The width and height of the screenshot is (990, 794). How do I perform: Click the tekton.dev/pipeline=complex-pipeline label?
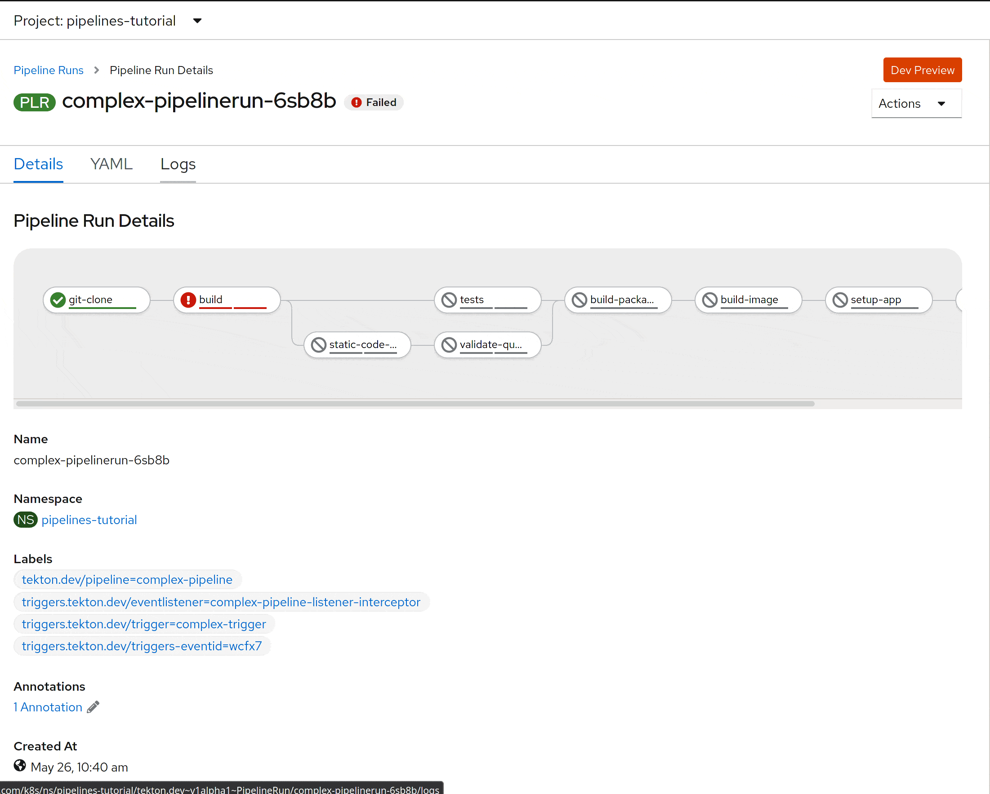pos(127,579)
